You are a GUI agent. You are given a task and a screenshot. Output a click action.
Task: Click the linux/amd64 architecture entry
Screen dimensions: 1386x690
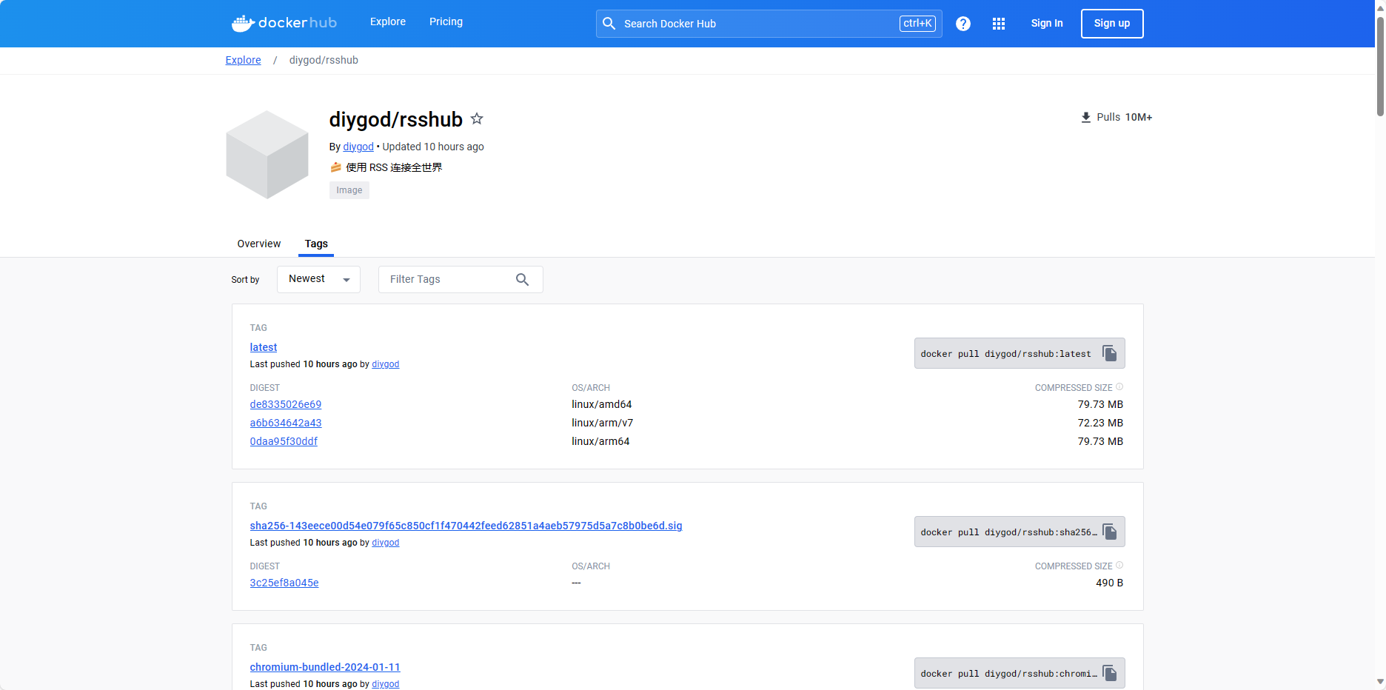[x=602, y=404]
